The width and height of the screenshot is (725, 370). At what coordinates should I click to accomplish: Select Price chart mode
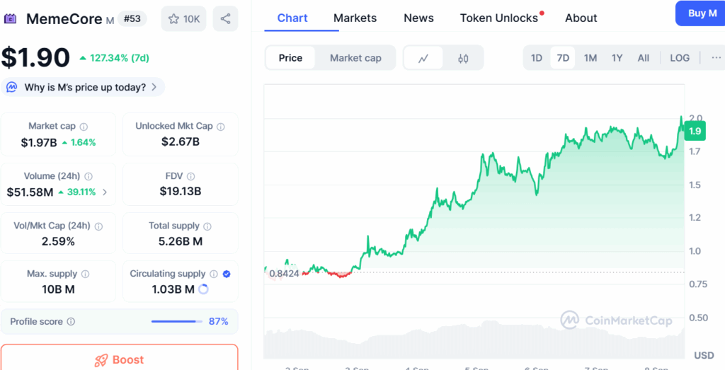coord(290,58)
